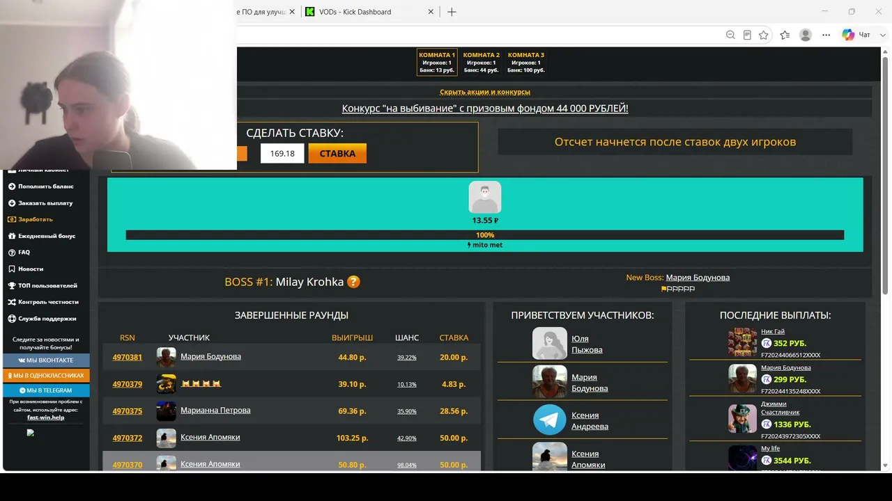Click the Мы в Одноклассниках button
The image size is (892, 501).
[x=46, y=376]
